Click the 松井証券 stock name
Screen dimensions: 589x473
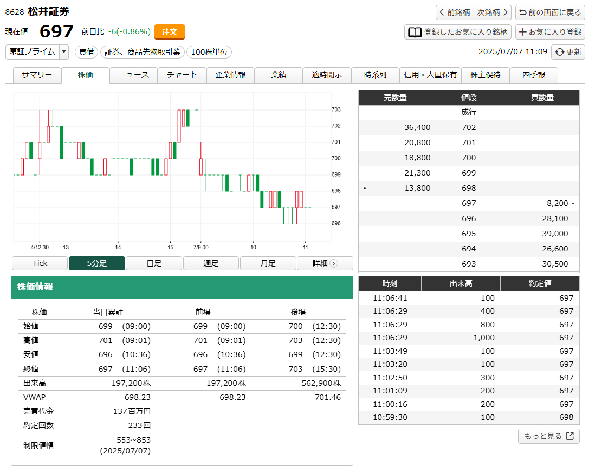point(48,11)
